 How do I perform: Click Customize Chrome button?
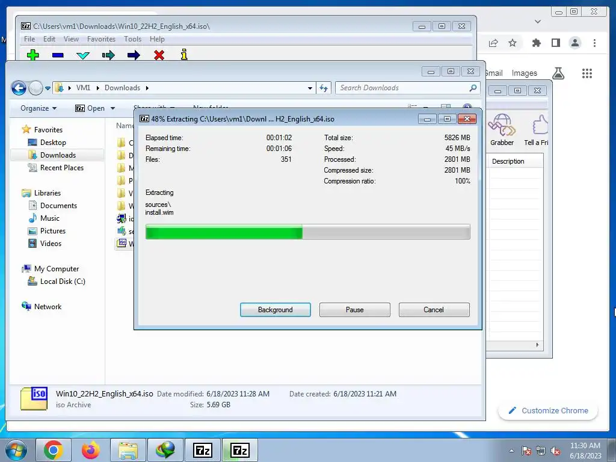tap(548, 410)
